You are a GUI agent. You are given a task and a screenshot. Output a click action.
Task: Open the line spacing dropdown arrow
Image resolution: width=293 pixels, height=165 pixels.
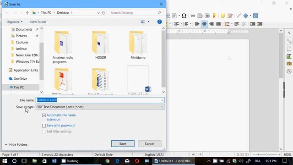click(x=232, y=24)
